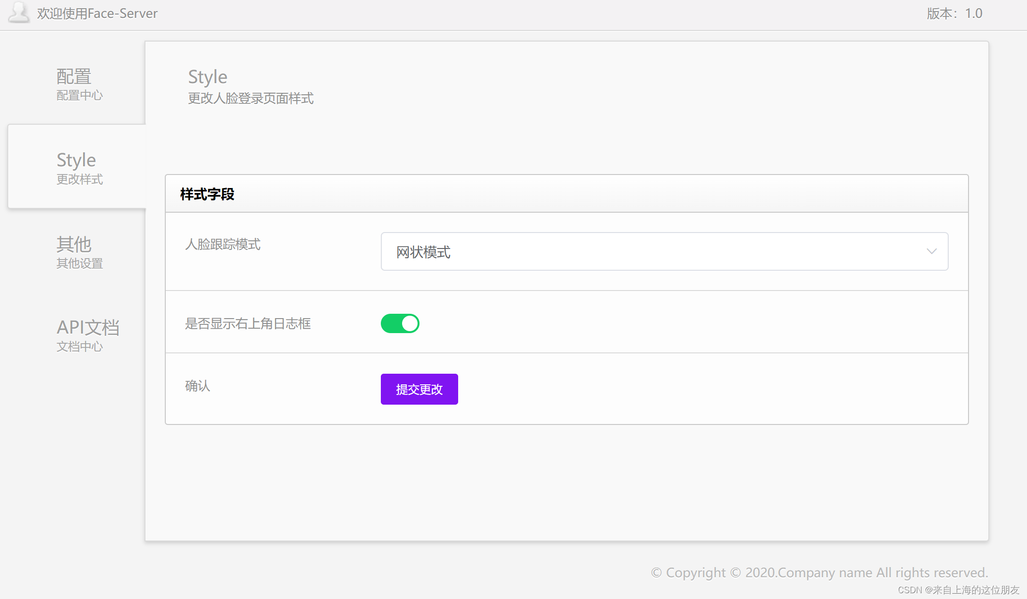Toggle the 是否显示右上角日志框 switch
Viewport: 1027px width, 599px height.
[400, 323]
